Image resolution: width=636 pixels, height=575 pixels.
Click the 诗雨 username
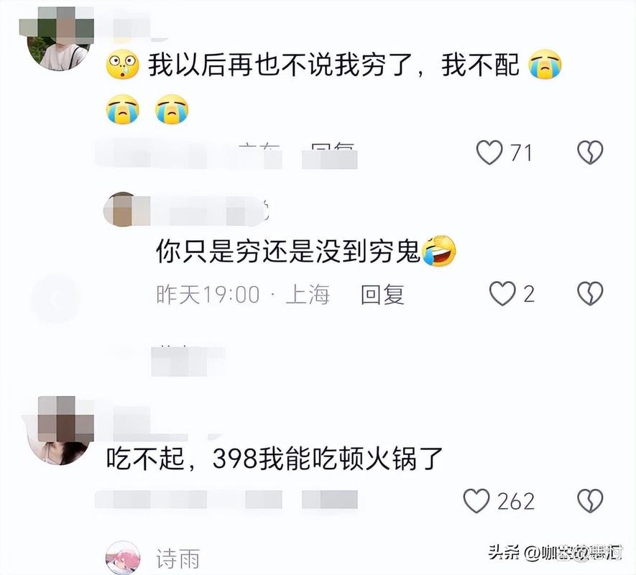pos(178,558)
